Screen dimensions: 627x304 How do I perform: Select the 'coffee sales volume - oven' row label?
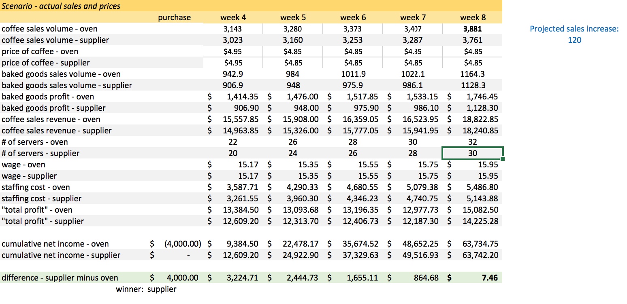point(49,29)
